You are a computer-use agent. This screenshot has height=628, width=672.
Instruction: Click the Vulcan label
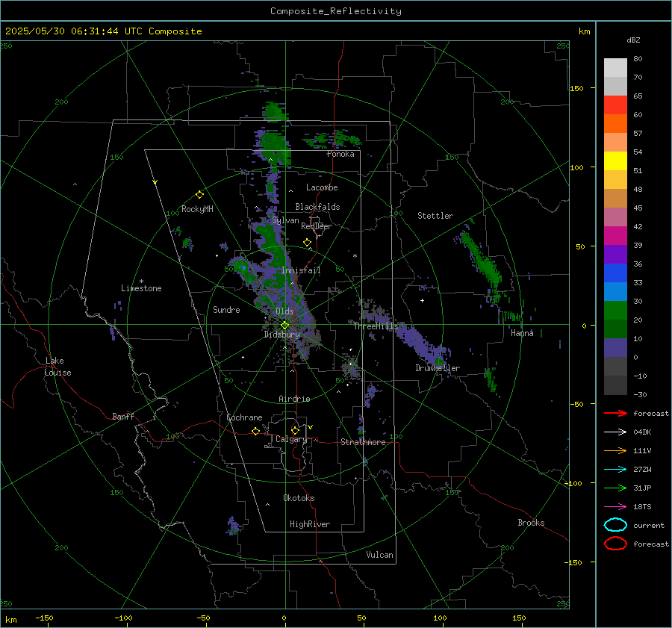tap(380, 555)
